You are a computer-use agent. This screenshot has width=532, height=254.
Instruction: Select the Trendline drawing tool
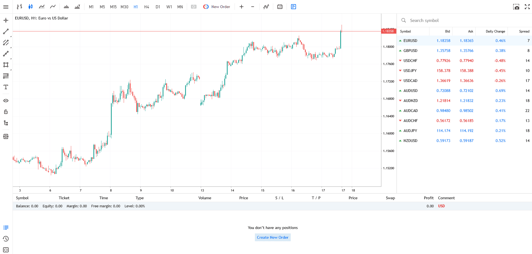(6, 31)
